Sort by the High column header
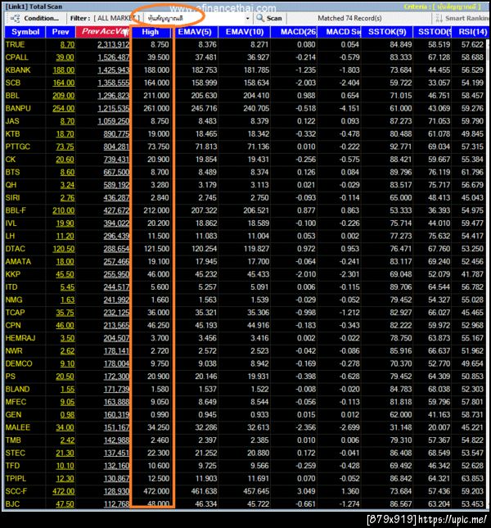The height and width of the screenshot is (528, 491). click(x=150, y=32)
